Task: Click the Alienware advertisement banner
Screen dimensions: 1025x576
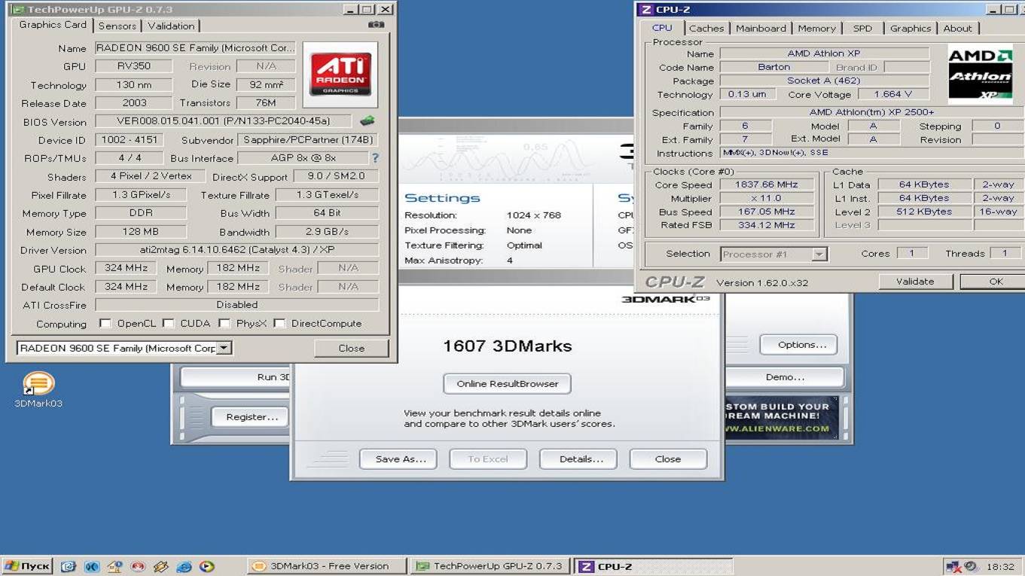Action: click(x=781, y=418)
